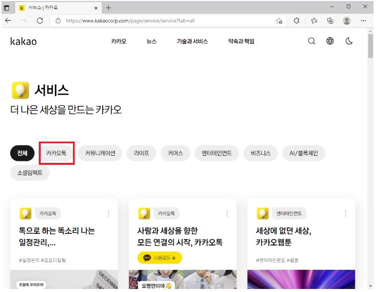377x292 pixels.
Task: Click the 카카오톡 tag on the 연결의 시작 card
Action: point(166,213)
